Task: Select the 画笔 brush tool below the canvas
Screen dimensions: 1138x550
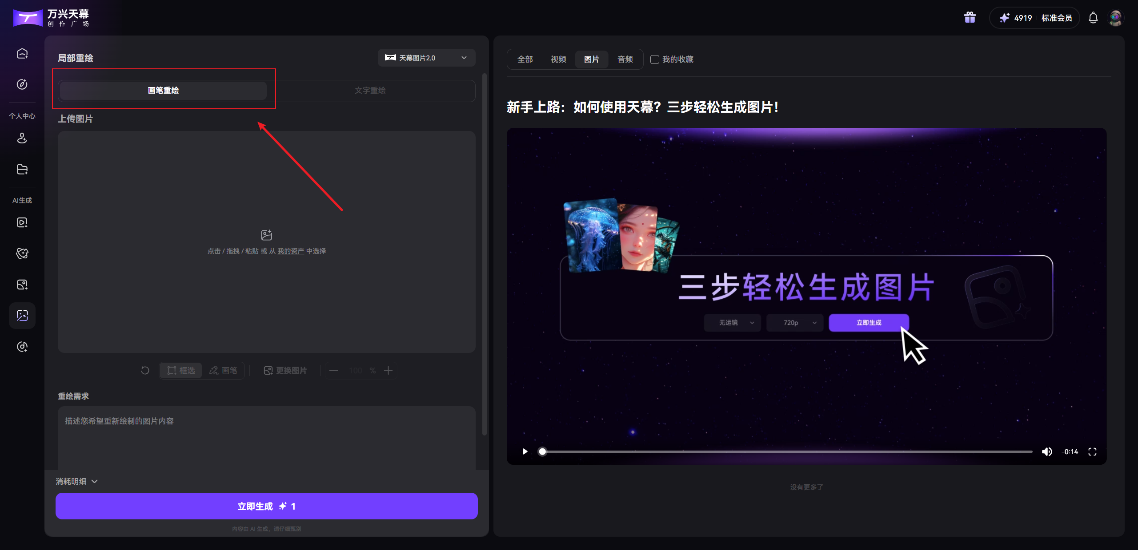Action: 224,370
